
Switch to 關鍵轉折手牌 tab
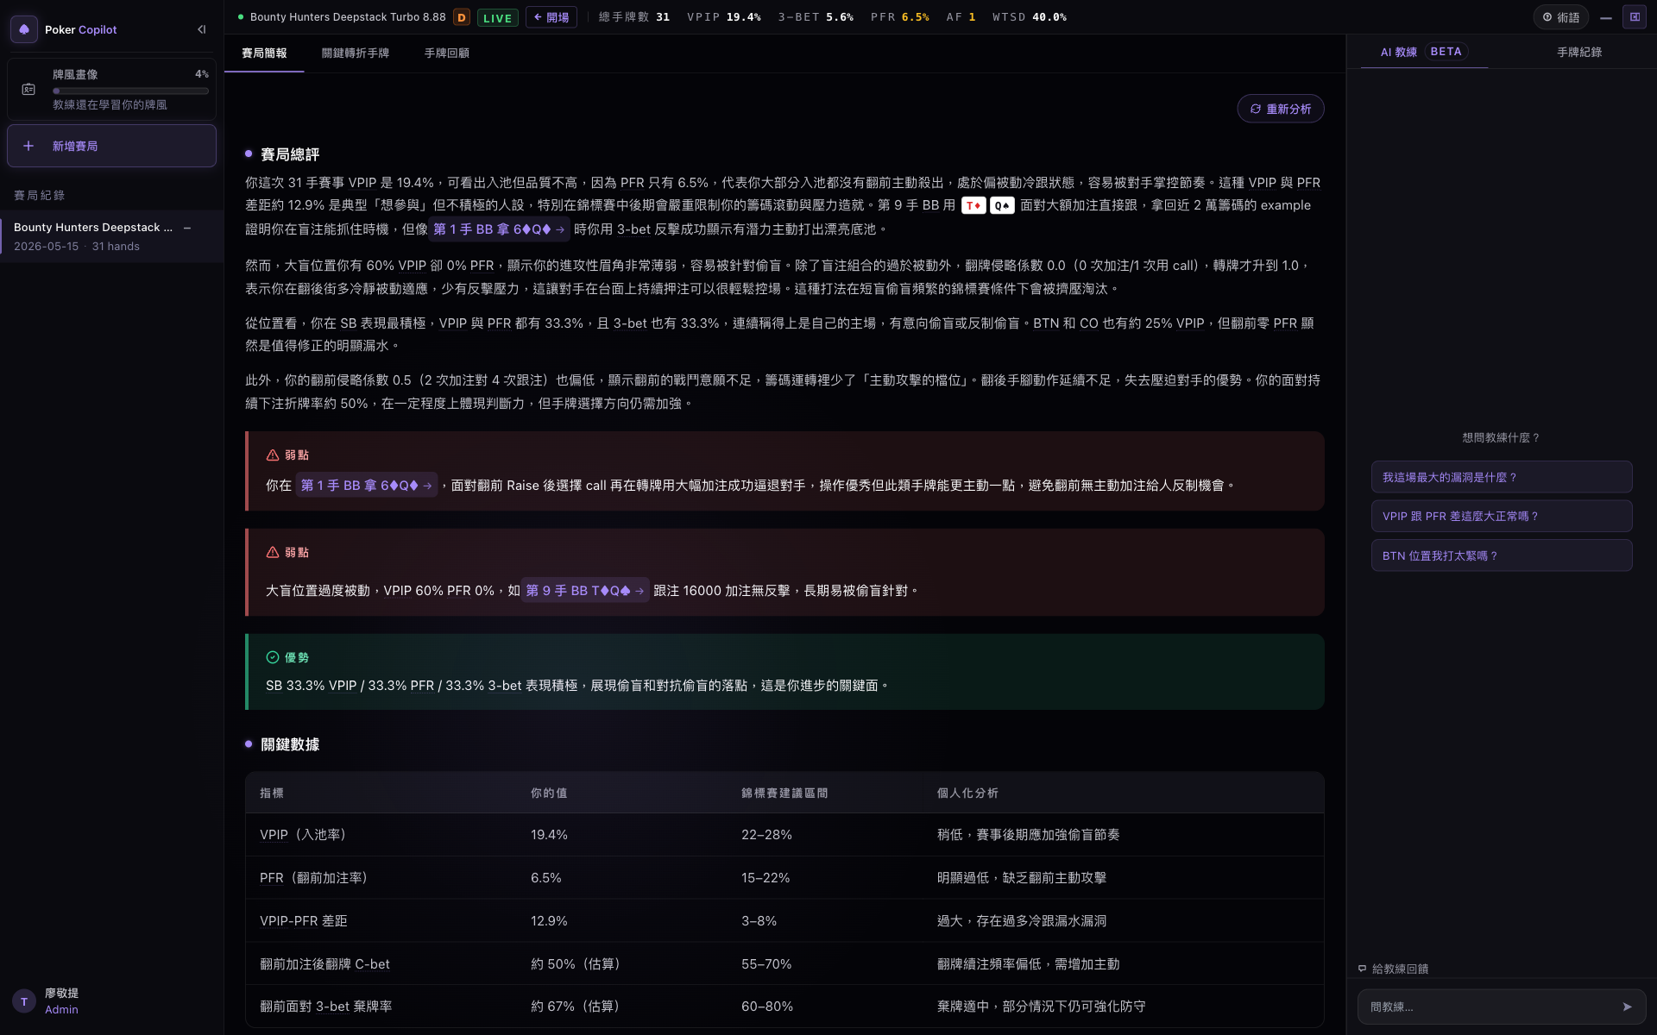pyautogui.click(x=356, y=53)
